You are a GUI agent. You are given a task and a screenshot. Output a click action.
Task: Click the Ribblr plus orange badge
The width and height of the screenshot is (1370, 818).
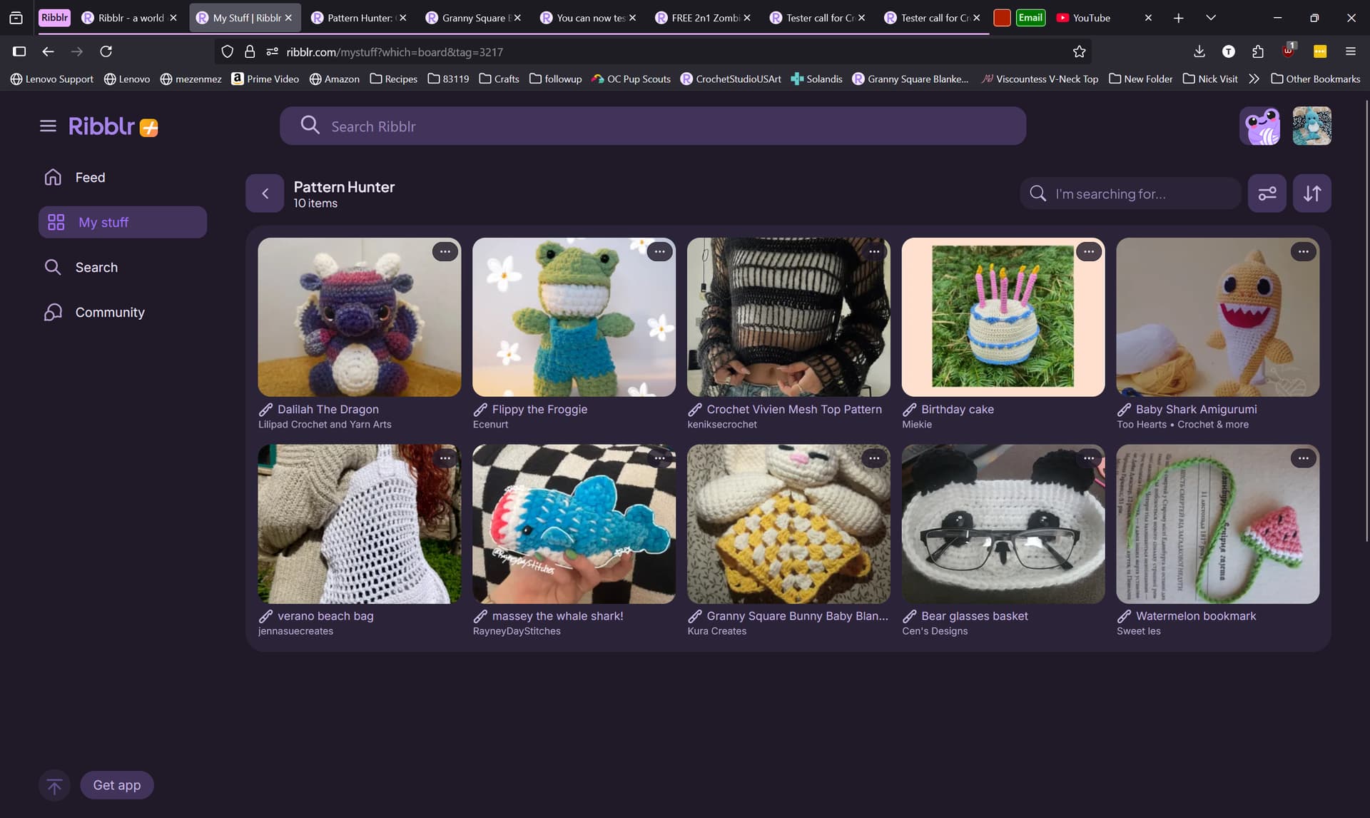tap(149, 128)
